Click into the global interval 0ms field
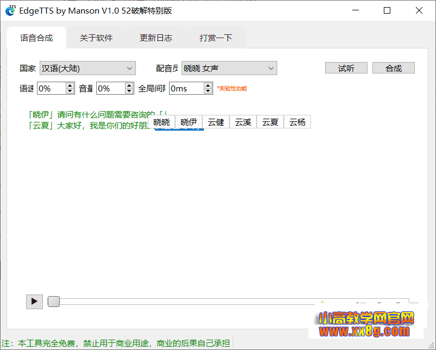This screenshot has height=350, width=436. click(x=186, y=88)
